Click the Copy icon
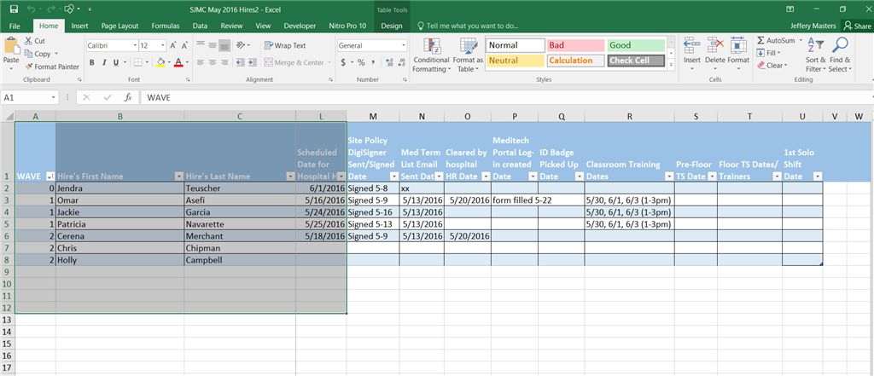The image size is (874, 376). pos(28,54)
